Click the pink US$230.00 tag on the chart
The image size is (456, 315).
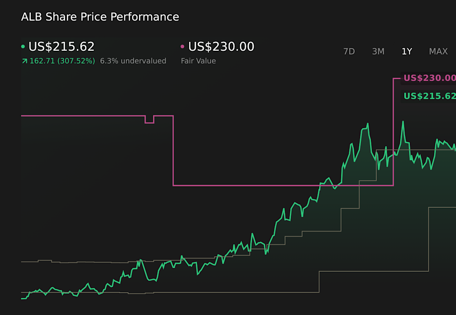pos(429,78)
